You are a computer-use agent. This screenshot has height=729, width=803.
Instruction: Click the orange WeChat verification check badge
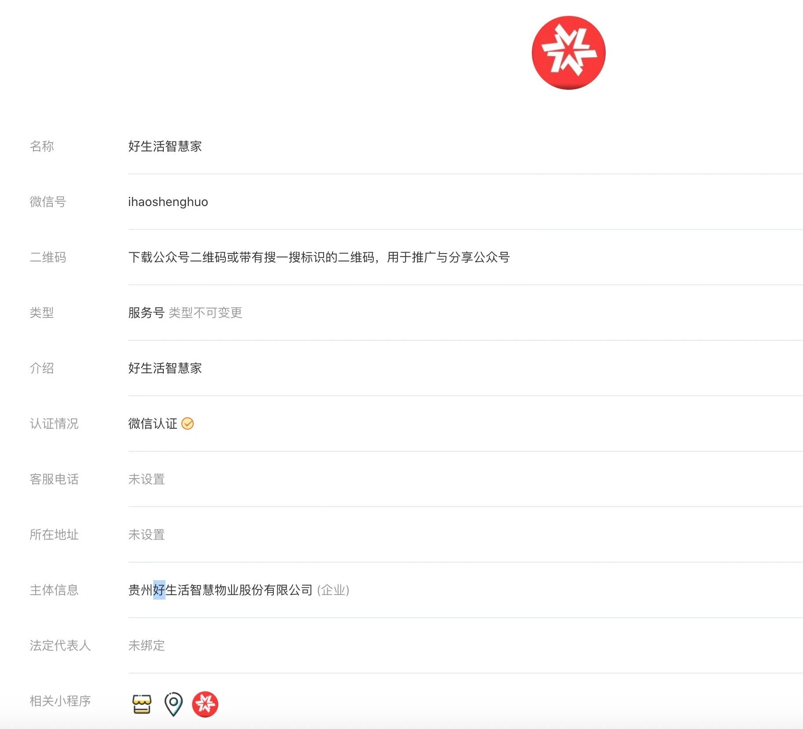click(x=188, y=423)
